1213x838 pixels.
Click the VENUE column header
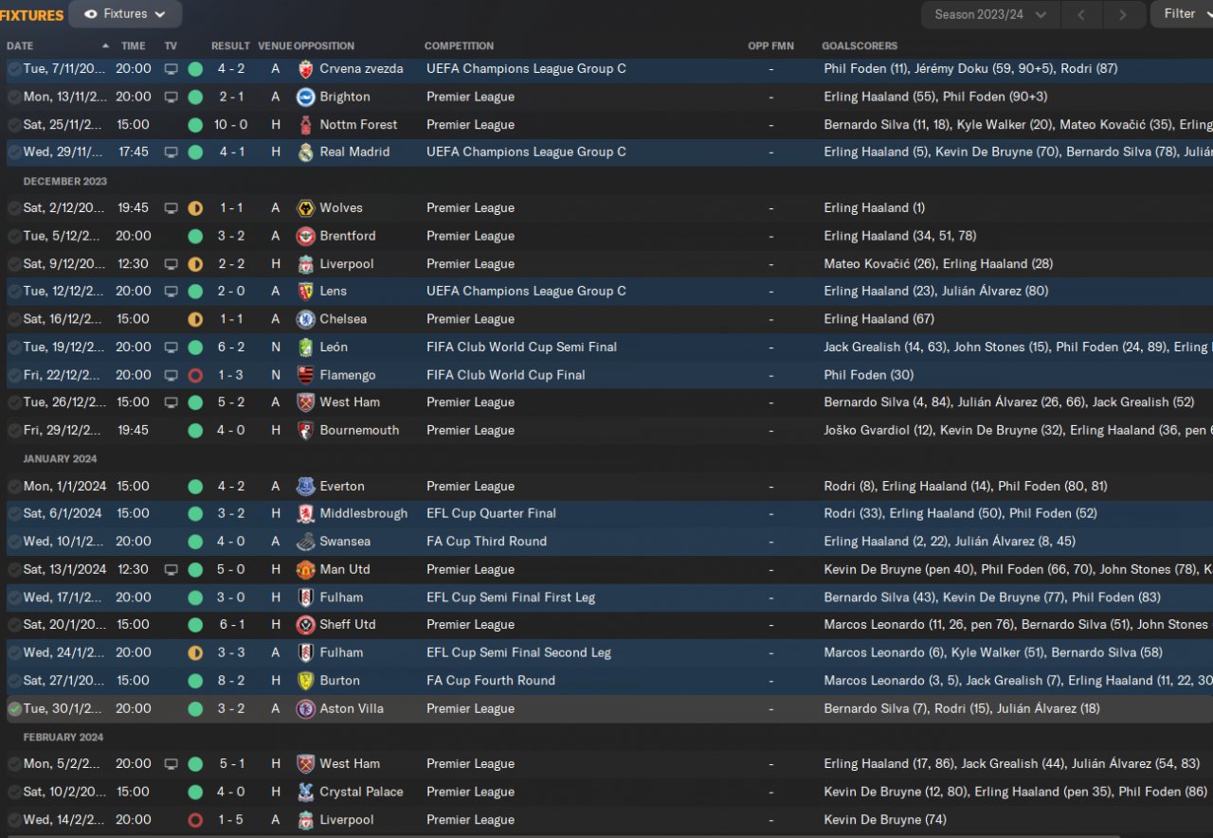[275, 45]
